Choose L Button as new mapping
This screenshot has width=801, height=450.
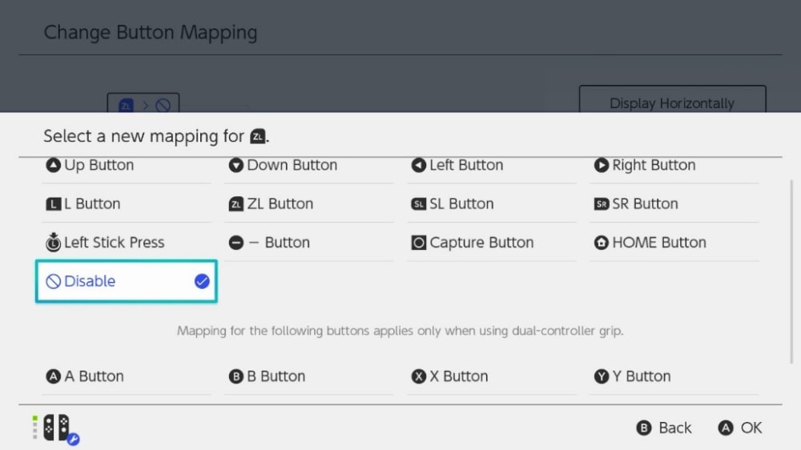(x=91, y=204)
